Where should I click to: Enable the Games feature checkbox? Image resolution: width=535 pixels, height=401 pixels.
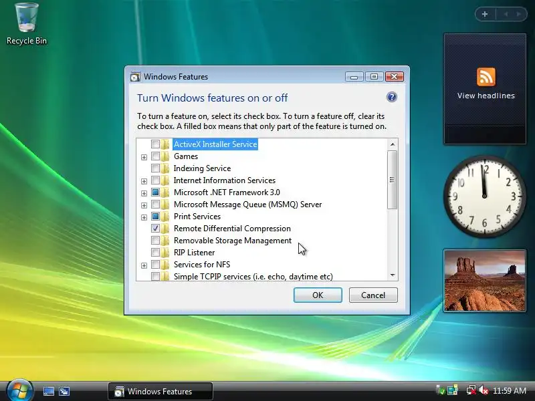(155, 156)
